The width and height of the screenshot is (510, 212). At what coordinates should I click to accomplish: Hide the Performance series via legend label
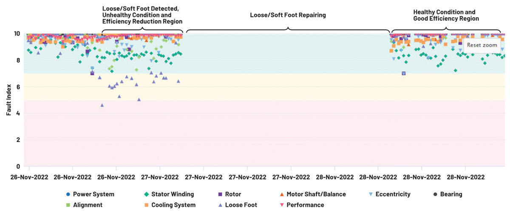click(305, 205)
